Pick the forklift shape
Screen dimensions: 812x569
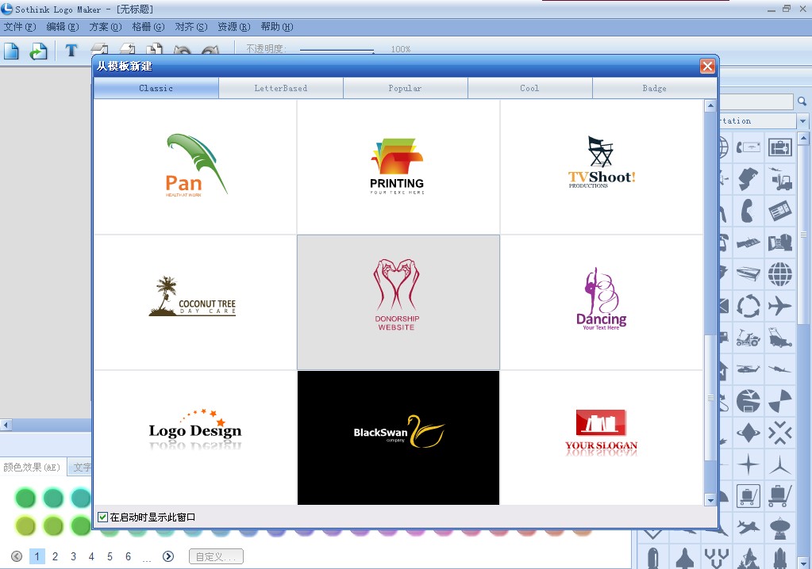coord(780,179)
